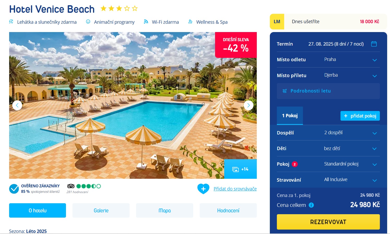This screenshot has width=390, height=234.
Task: Expand the Dospělí 2 dospělí dropdown
Action: coord(328,133)
